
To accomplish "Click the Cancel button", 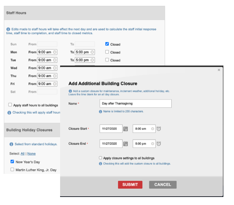I will point(163,184).
